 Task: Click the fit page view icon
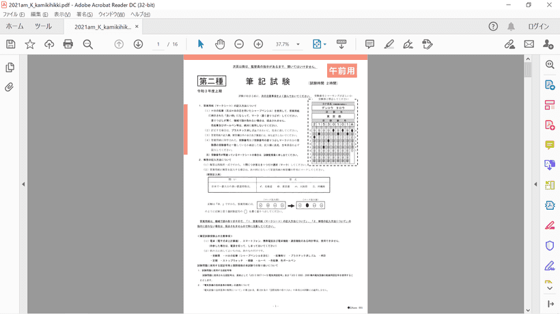(316, 44)
